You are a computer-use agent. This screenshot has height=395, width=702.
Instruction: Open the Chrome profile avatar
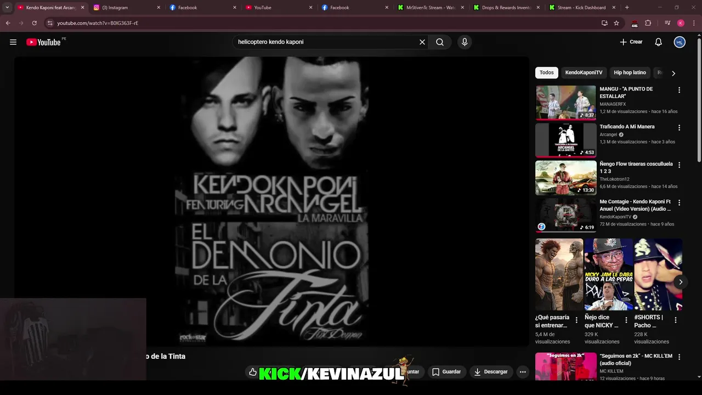681,23
